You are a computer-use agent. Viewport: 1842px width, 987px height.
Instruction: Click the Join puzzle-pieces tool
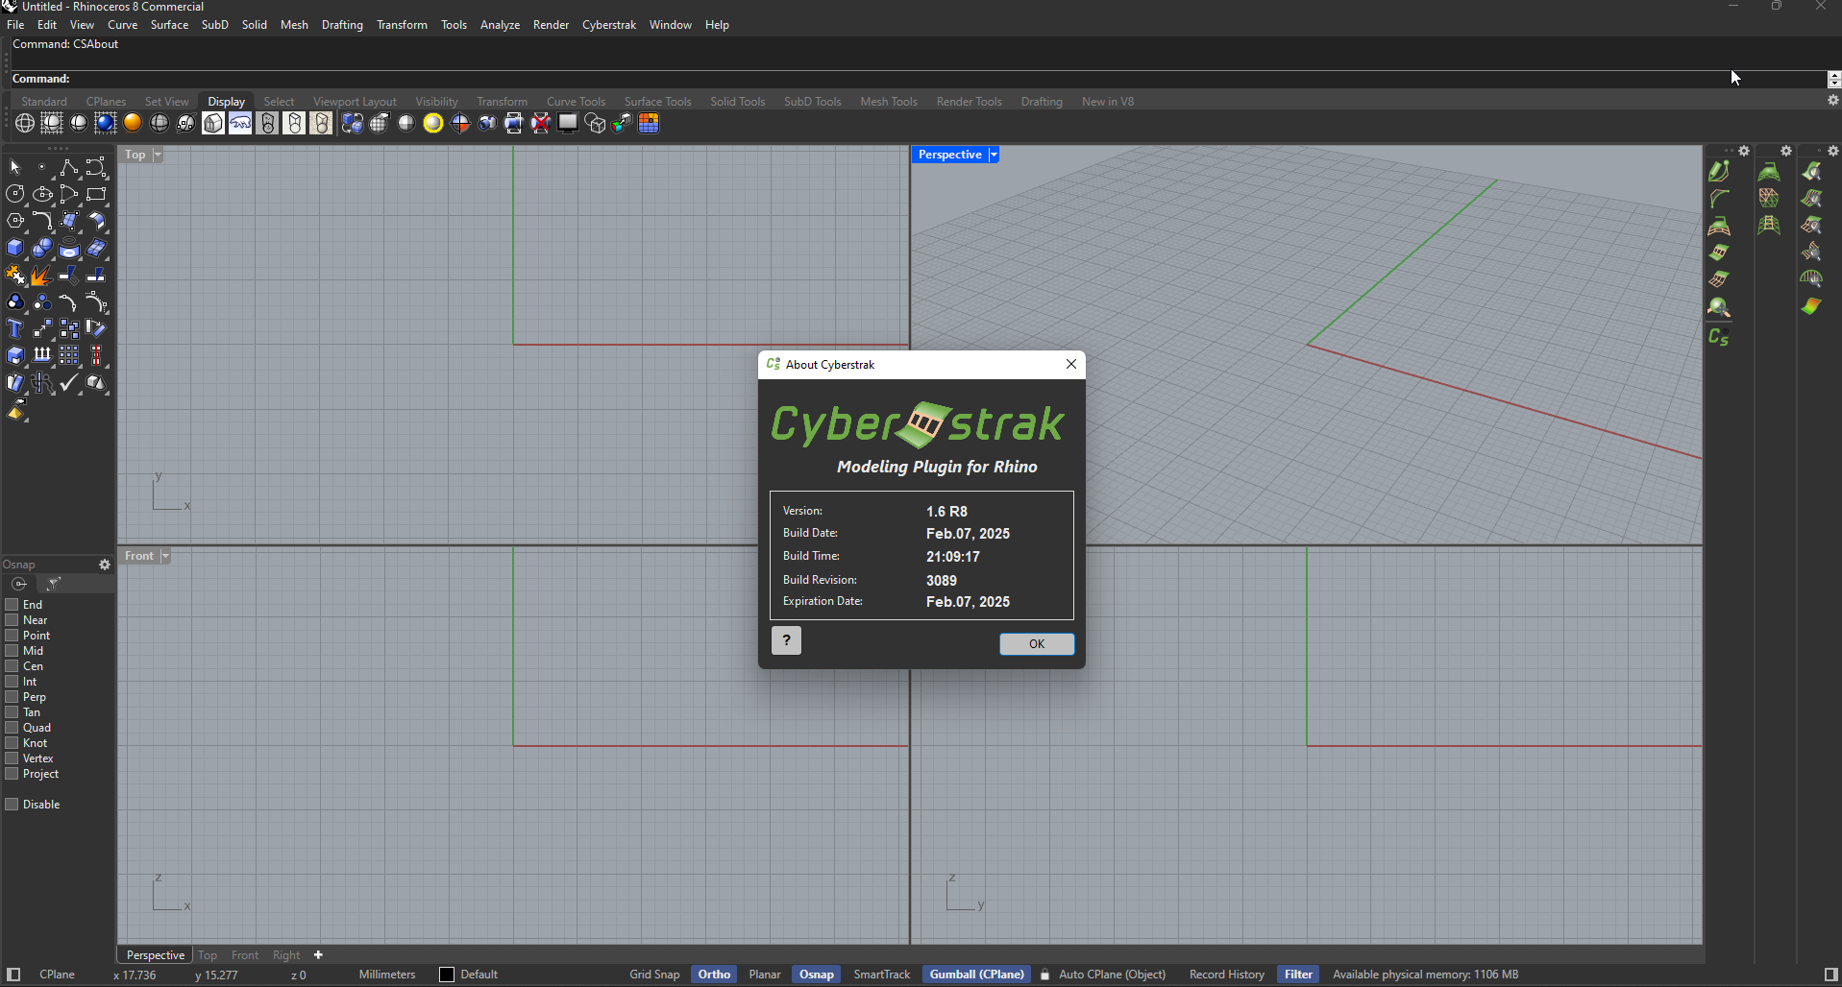[15, 277]
